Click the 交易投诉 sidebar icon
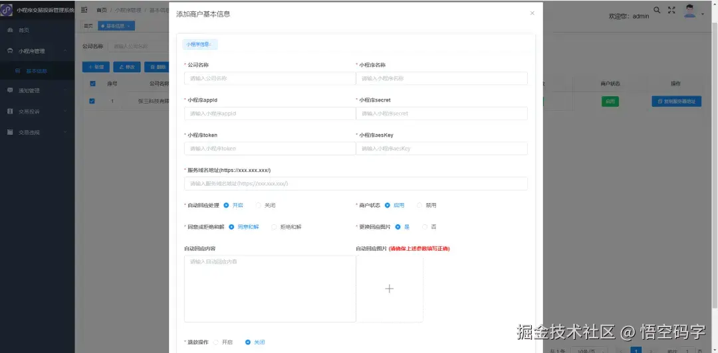 pos(10,111)
